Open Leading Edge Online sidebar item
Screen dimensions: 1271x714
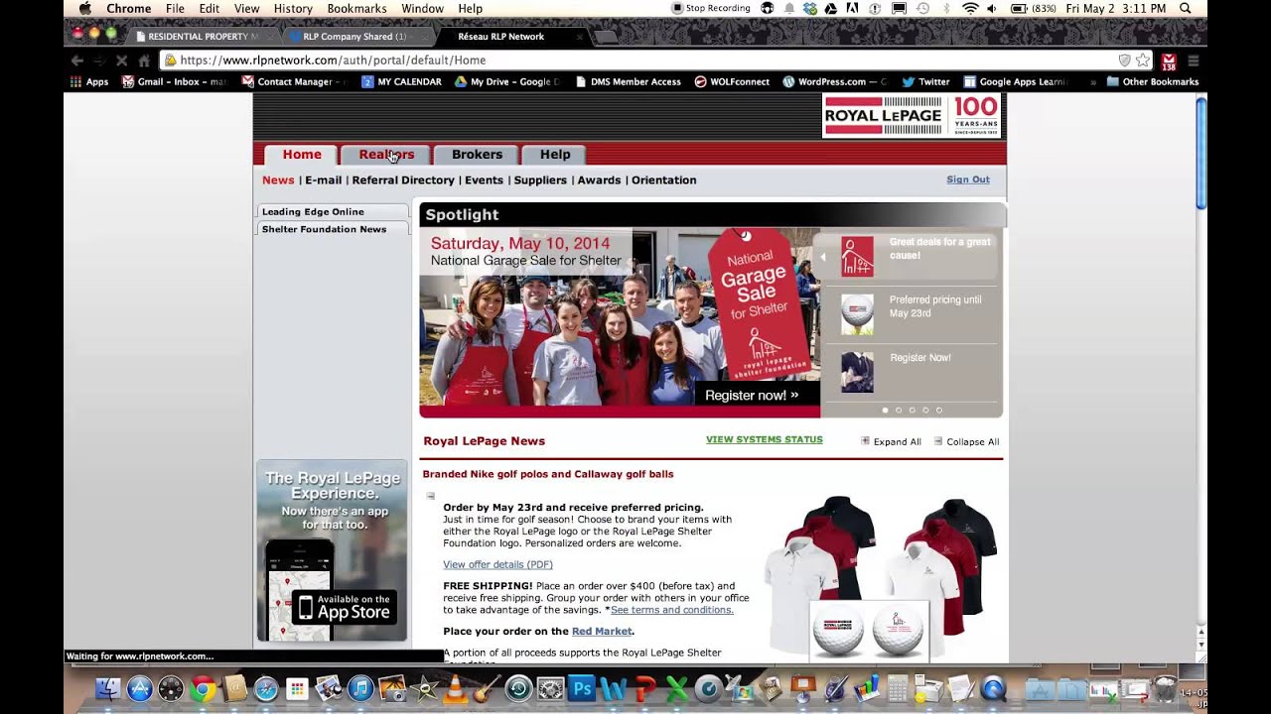click(x=333, y=211)
